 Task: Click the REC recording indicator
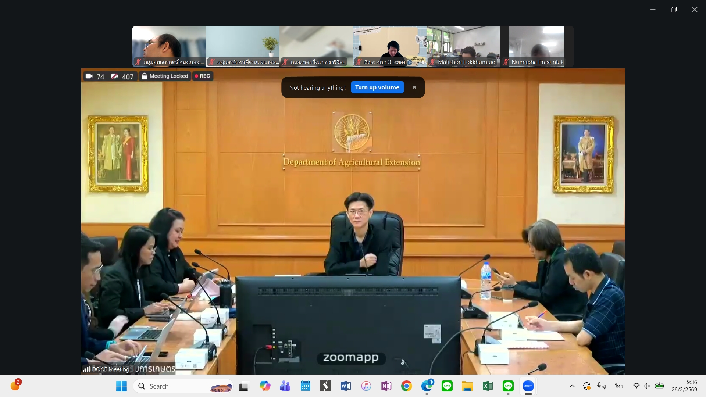pos(203,76)
